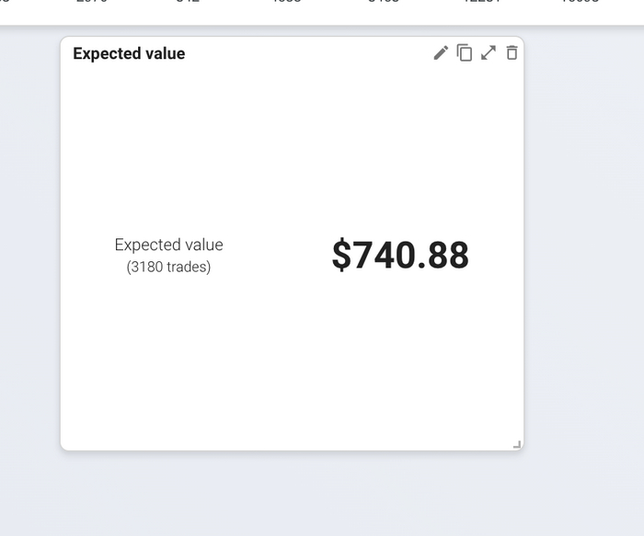Click empty white space inside the card
Viewport: 644px width, 536px height.
point(294,368)
